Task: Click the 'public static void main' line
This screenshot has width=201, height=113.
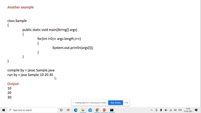Action: 50,30
